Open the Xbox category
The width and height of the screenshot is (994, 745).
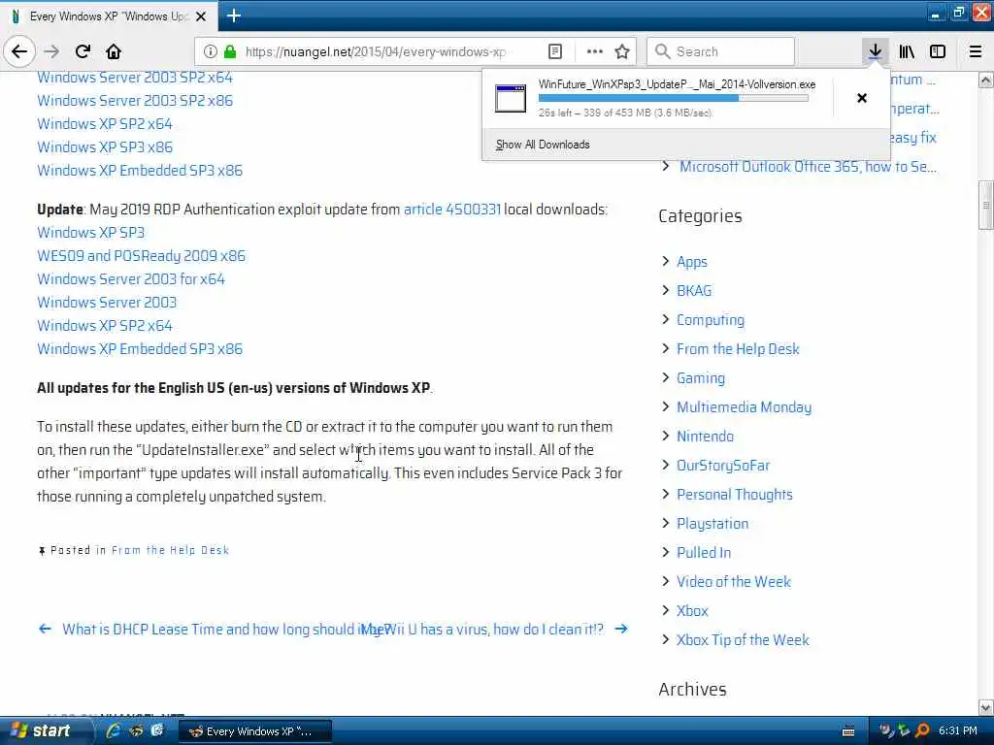(x=692, y=611)
